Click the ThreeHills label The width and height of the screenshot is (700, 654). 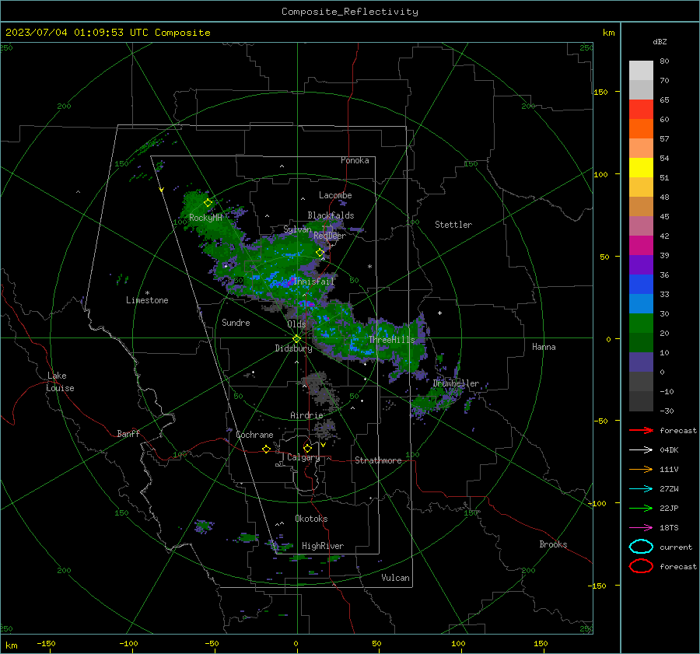[391, 340]
